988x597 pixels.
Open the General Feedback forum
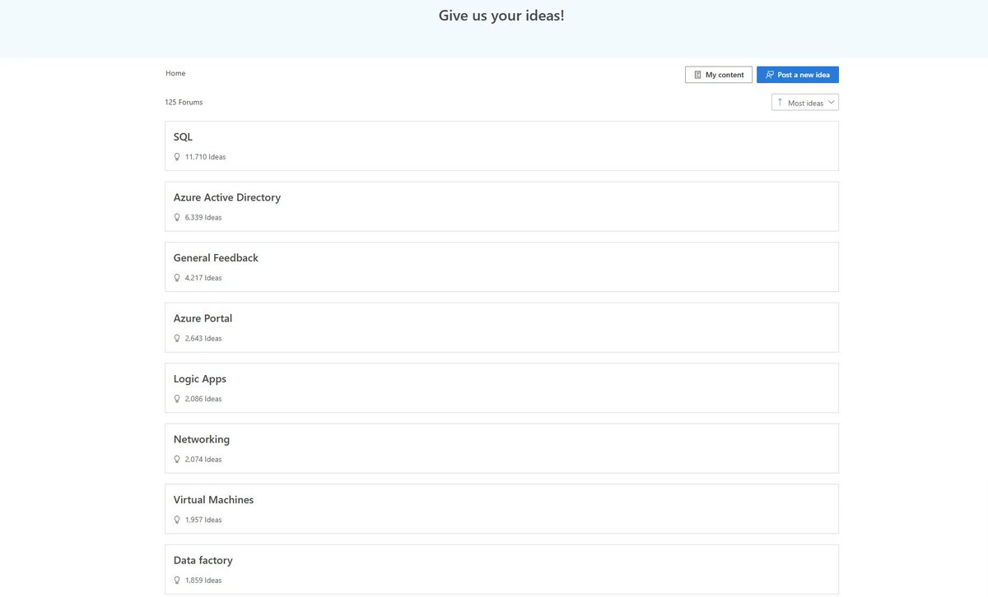[501, 267]
